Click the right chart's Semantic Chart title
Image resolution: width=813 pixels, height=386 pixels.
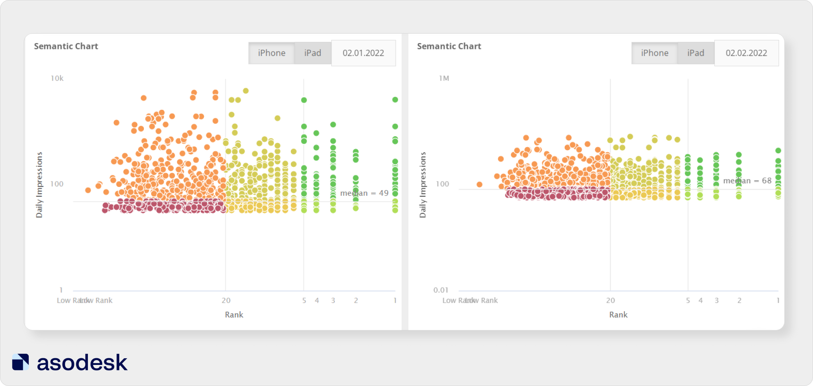point(449,46)
